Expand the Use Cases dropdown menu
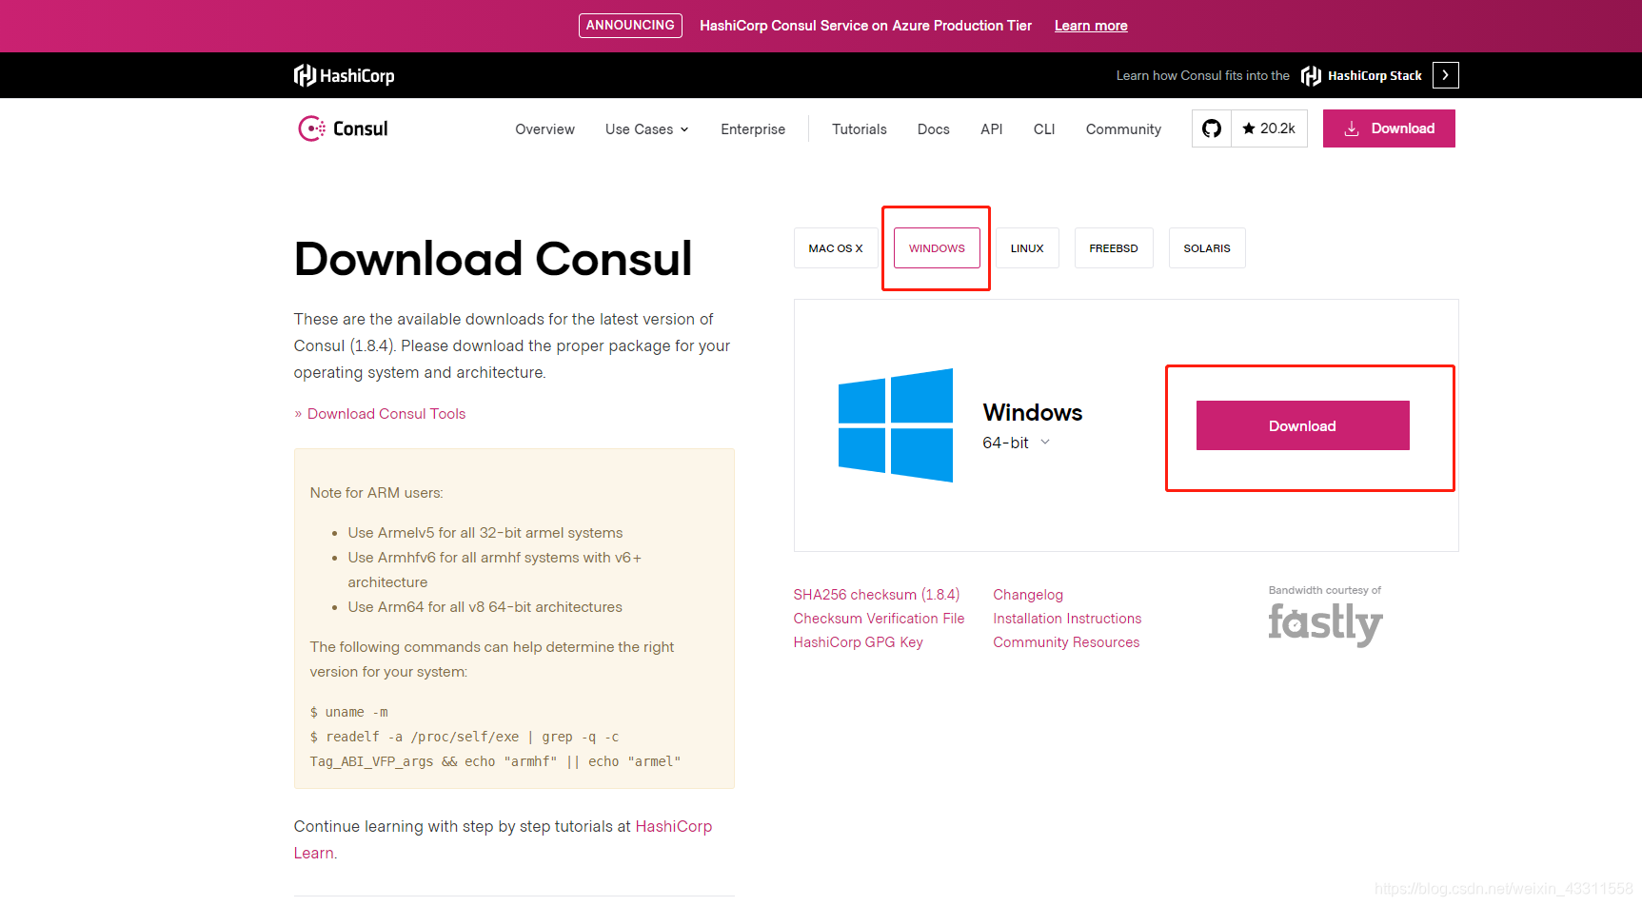The height and width of the screenshot is (906, 1642). (x=646, y=129)
